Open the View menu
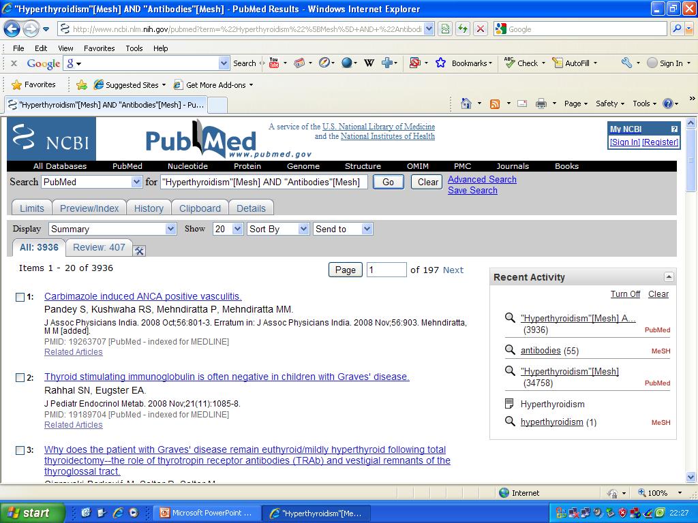The width and height of the screenshot is (698, 523). pos(65,48)
